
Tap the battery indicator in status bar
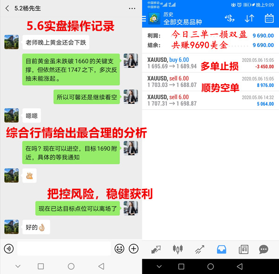[x=247, y=5]
